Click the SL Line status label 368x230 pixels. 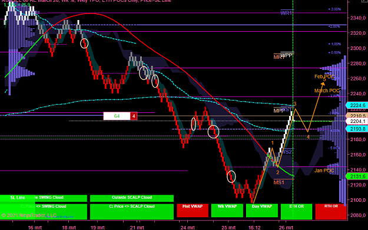18,198
